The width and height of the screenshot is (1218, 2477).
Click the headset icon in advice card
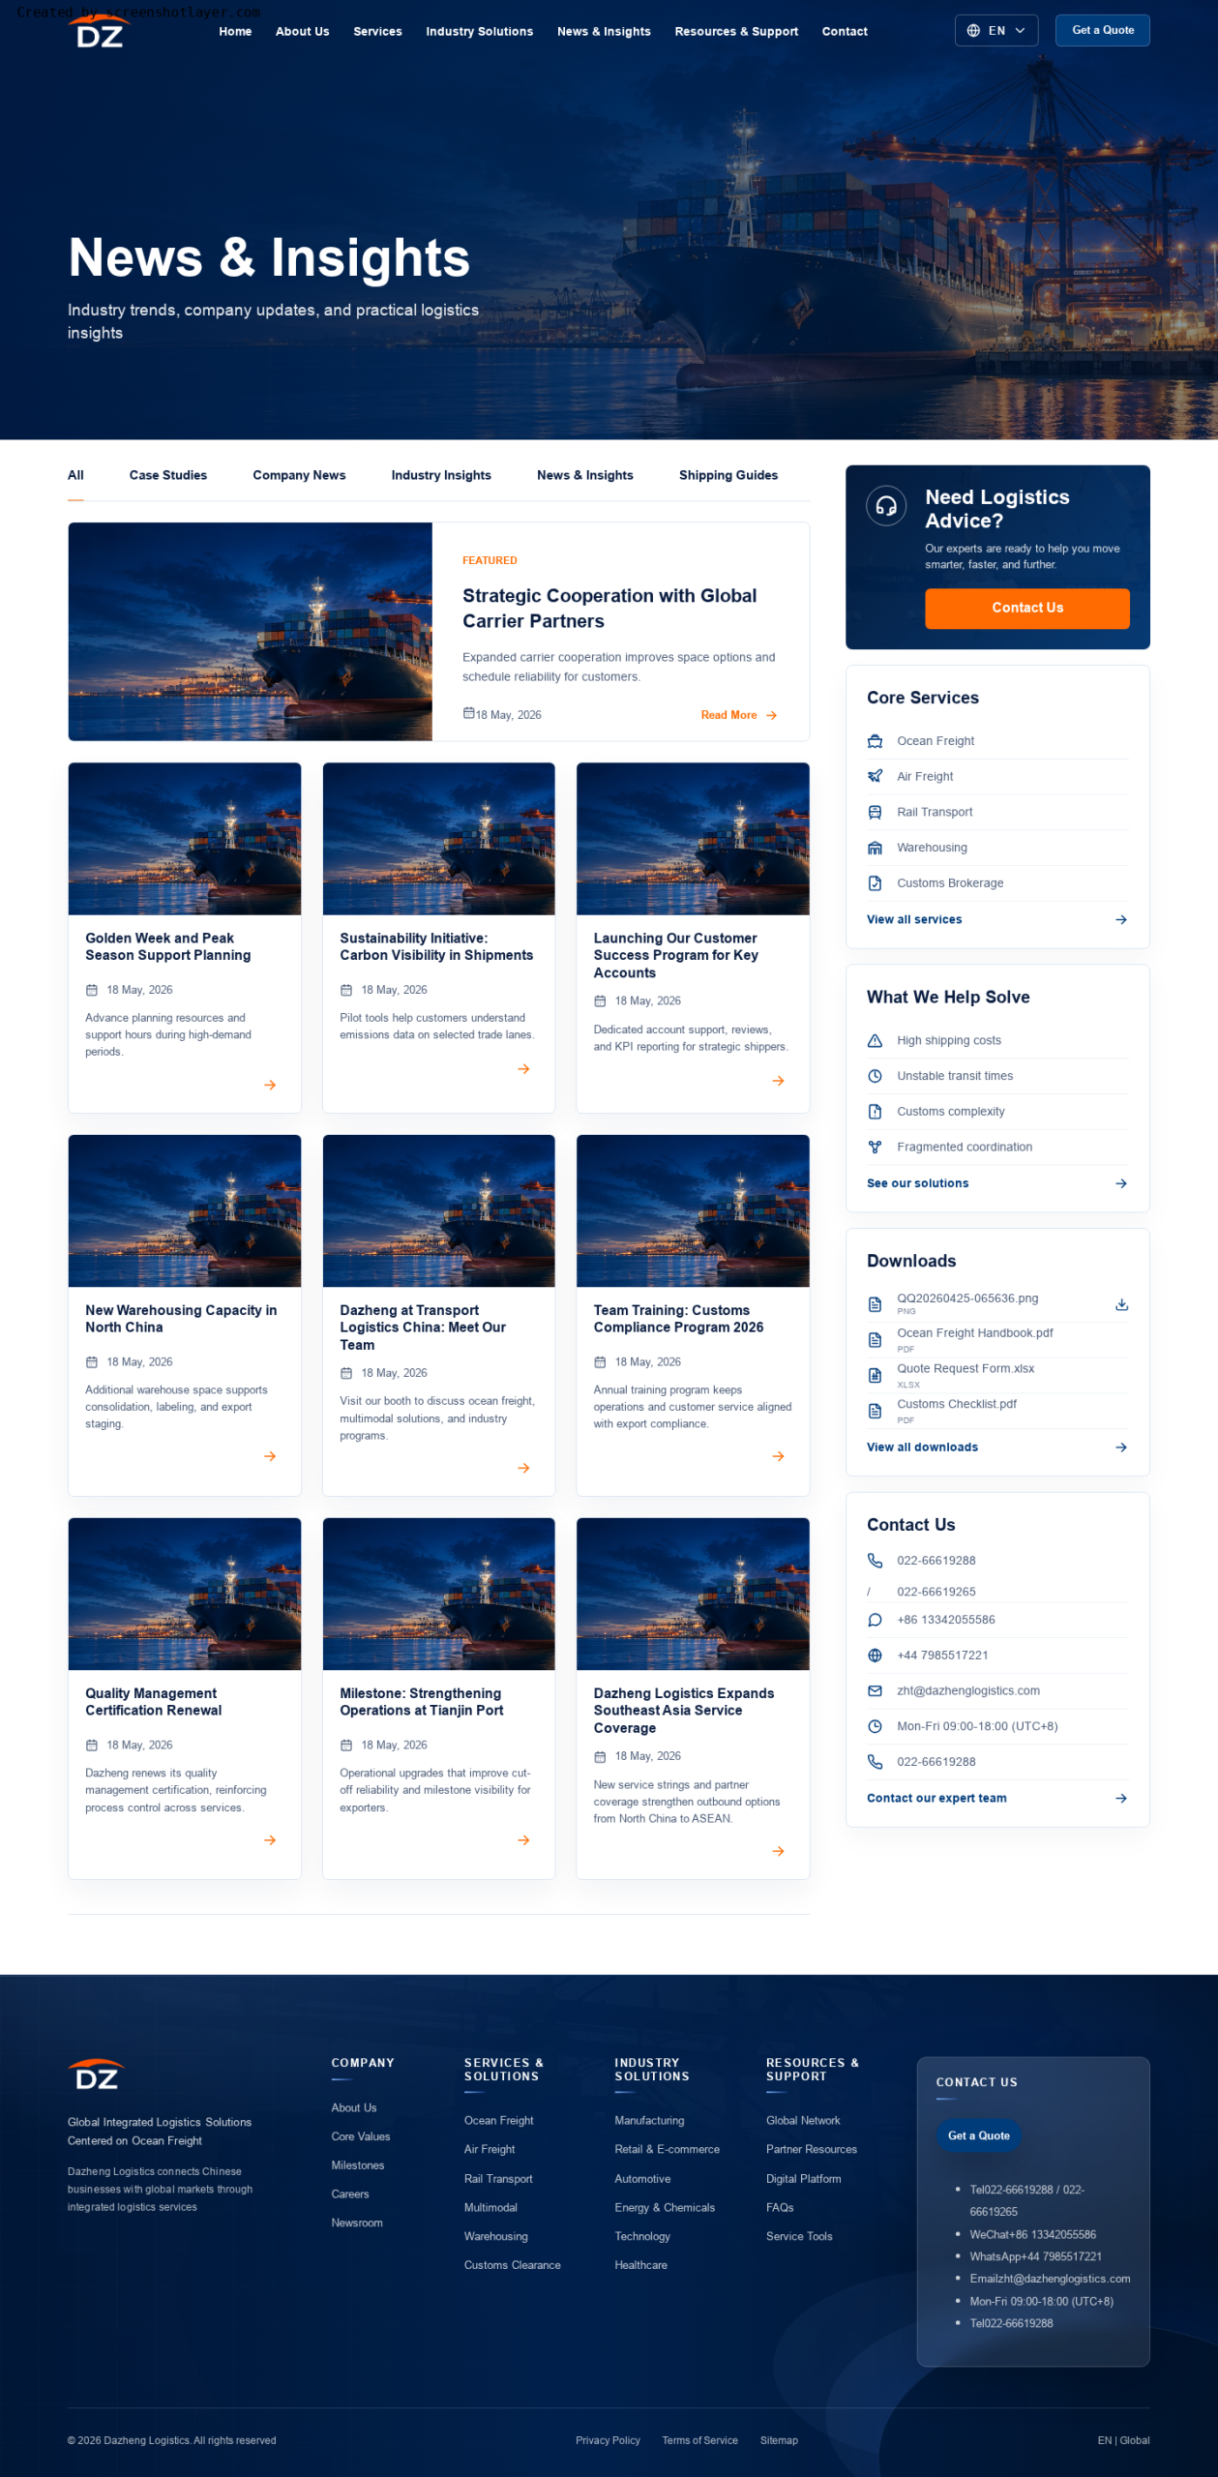[x=885, y=505]
